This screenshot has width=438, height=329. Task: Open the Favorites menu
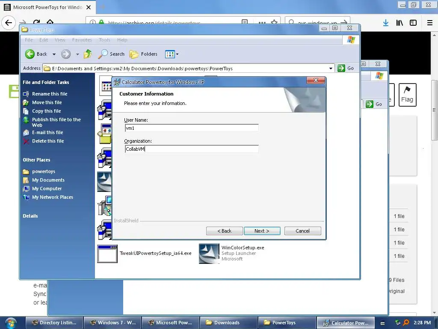coord(82,40)
